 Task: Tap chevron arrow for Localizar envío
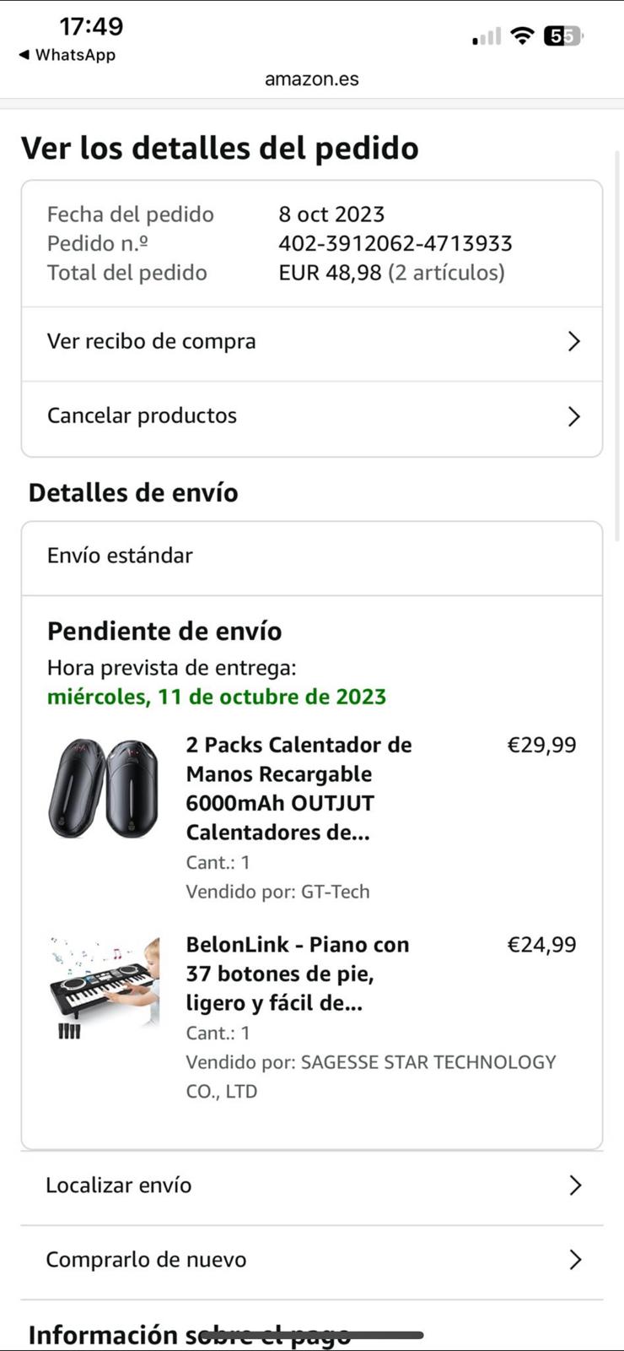pyautogui.click(x=575, y=1186)
